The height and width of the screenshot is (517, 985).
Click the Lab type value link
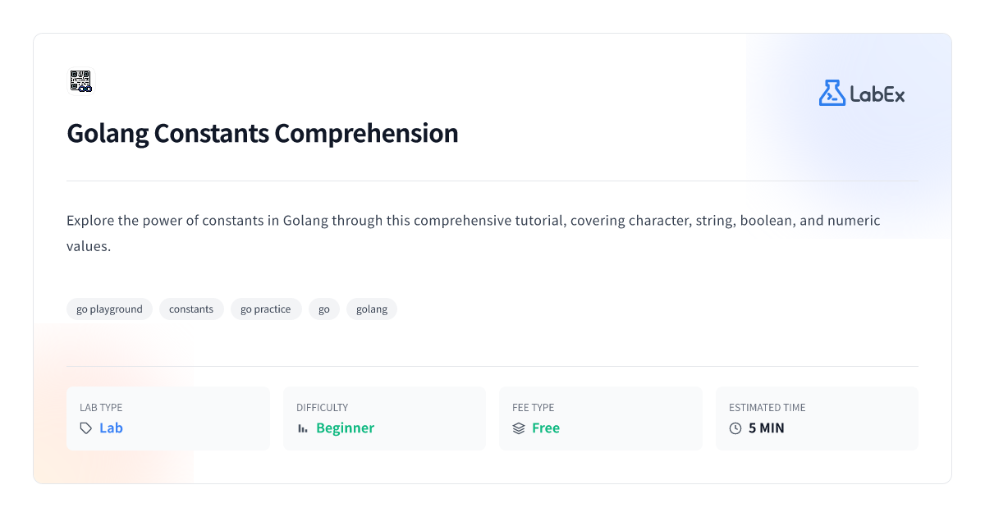point(111,428)
